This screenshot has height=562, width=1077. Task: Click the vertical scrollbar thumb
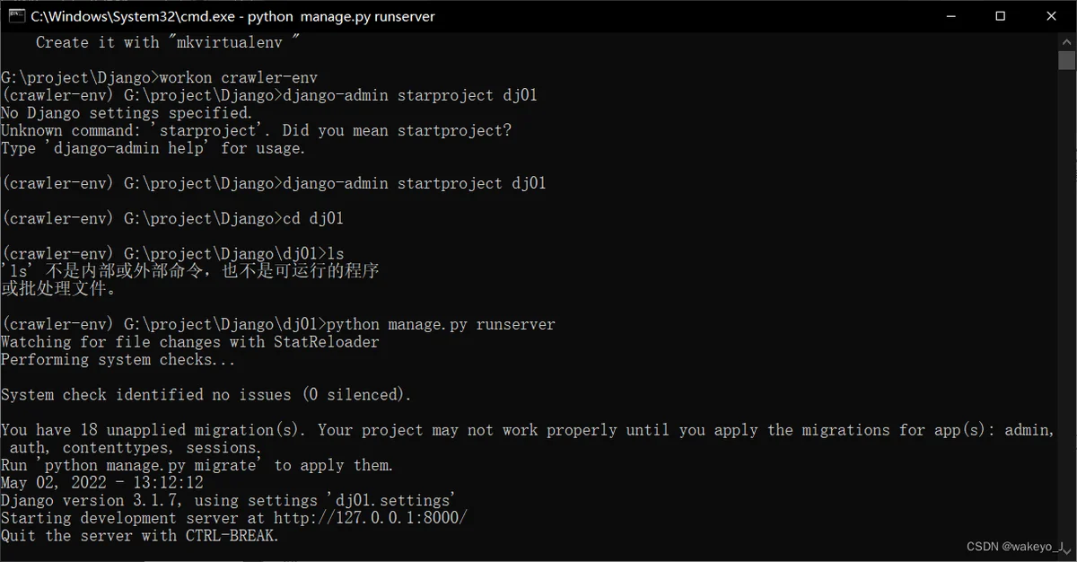tap(1066, 60)
